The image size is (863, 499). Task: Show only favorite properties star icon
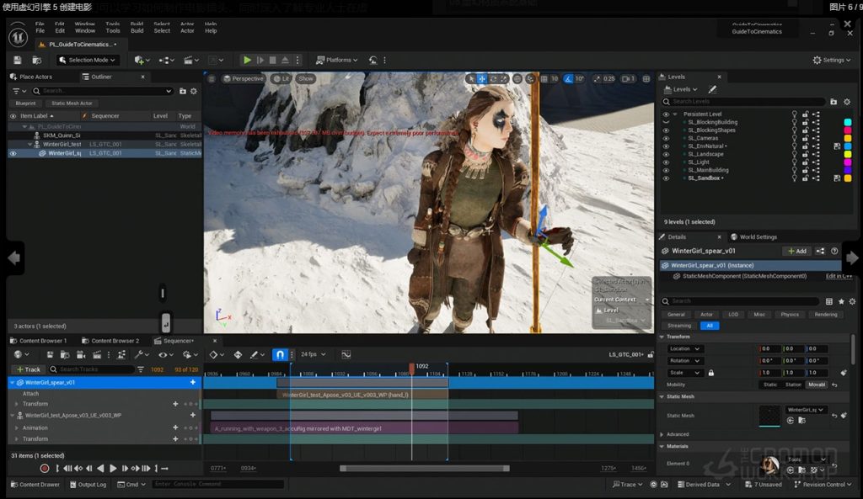[841, 301]
